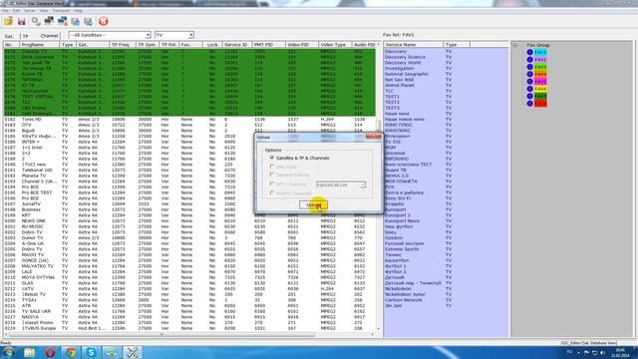
Task: Click the action center flag tray icon
Action: [586, 352]
